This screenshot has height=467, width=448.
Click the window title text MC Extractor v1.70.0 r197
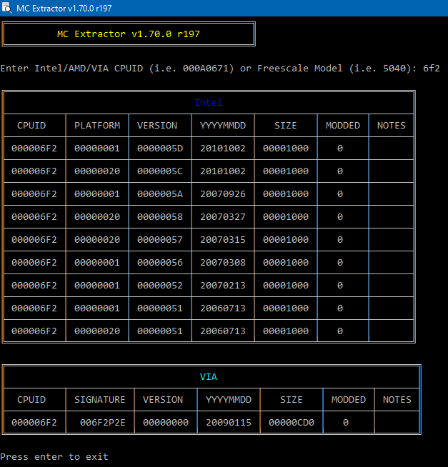[64, 9]
